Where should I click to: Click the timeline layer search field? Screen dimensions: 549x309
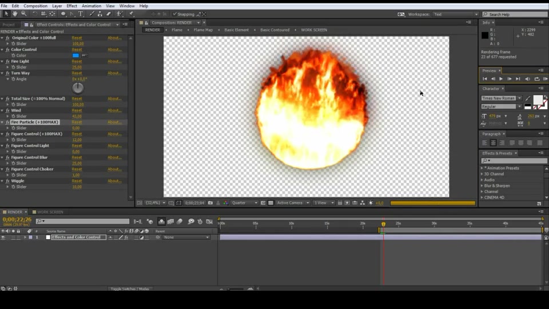click(82, 221)
